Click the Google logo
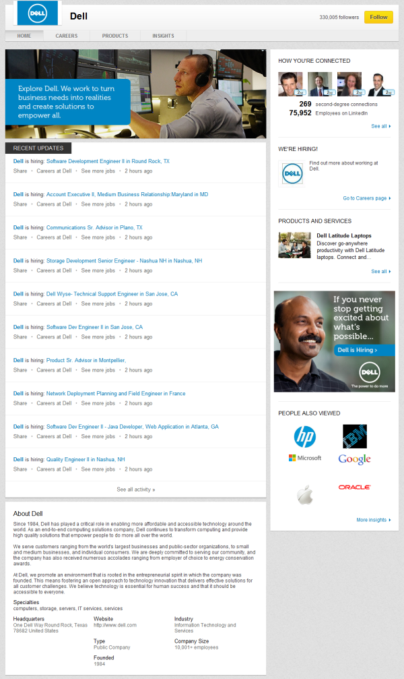Screen dimensions: 404x679 (354, 459)
